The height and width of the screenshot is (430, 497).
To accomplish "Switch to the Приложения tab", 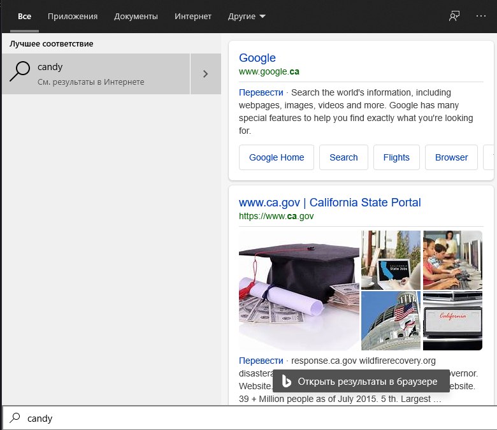I will coord(73,16).
